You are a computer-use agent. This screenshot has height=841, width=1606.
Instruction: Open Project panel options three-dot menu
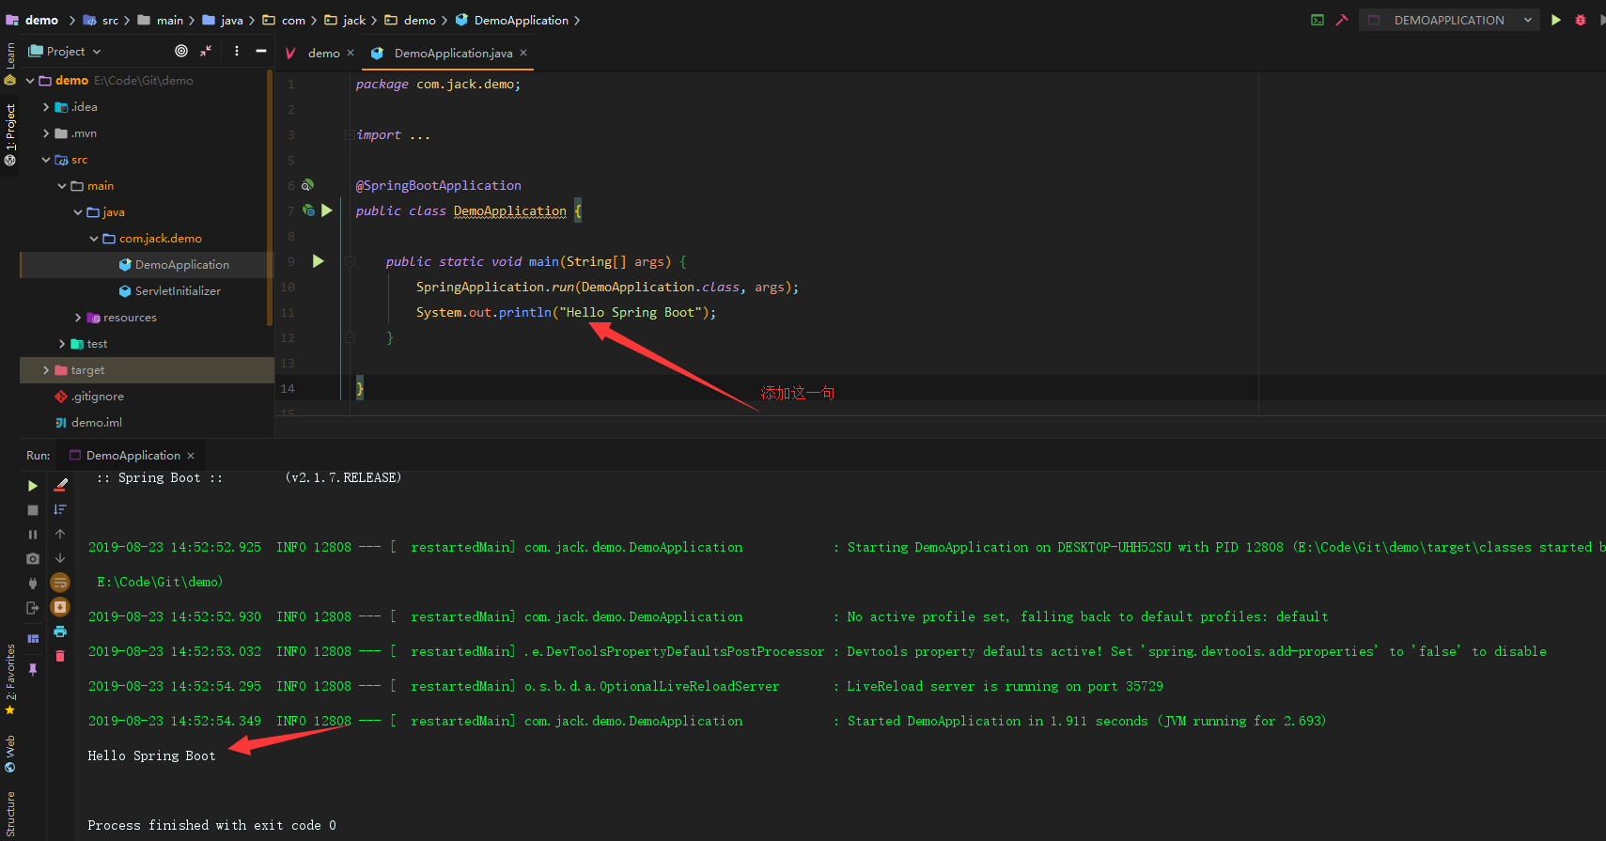(x=237, y=51)
